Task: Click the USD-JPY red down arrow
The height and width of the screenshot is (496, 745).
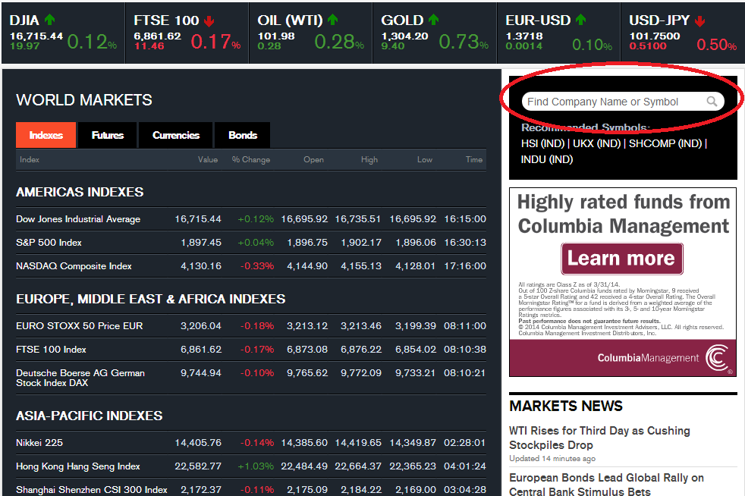Action: (700, 21)
